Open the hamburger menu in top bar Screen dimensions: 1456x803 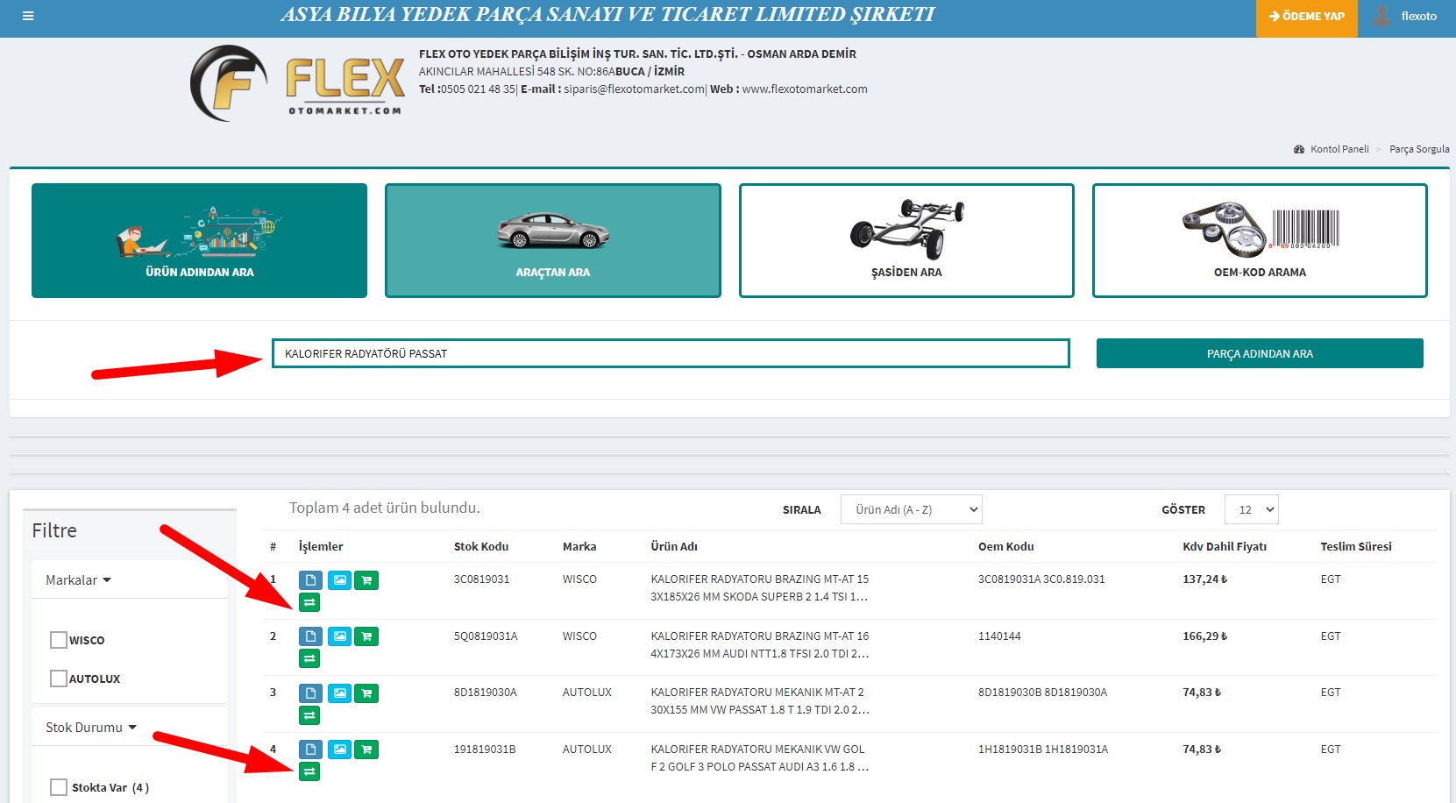point(28,16)
